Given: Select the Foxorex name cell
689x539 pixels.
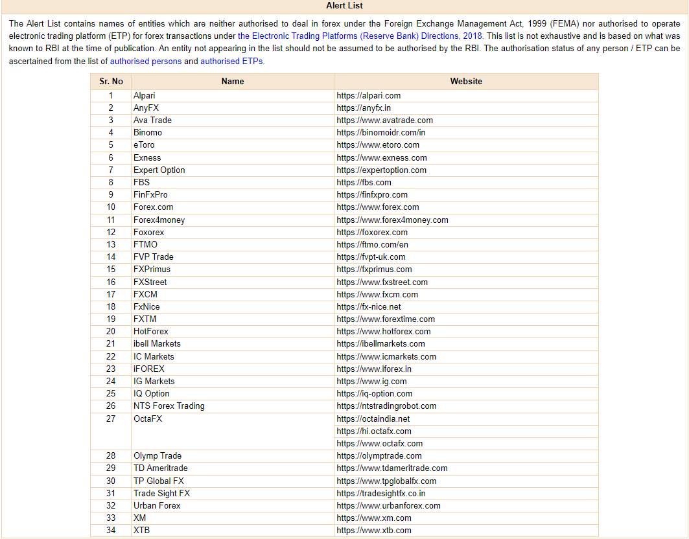Looking at the screenshot, I should [x=233, y=233].
